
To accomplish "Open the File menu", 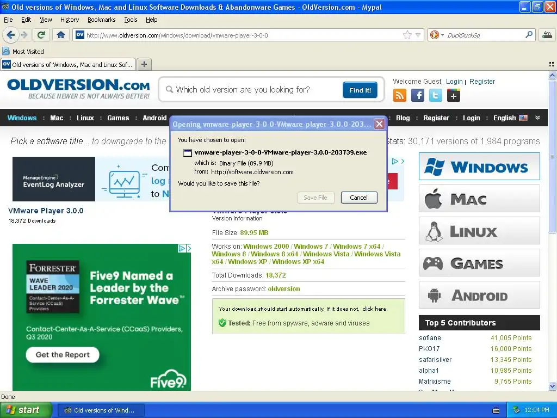I will (x=8, y=20).
